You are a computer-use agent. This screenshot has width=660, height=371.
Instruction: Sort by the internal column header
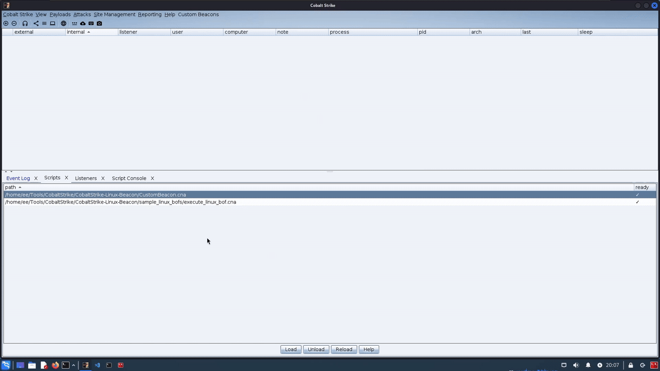click(x=92, y=32)
